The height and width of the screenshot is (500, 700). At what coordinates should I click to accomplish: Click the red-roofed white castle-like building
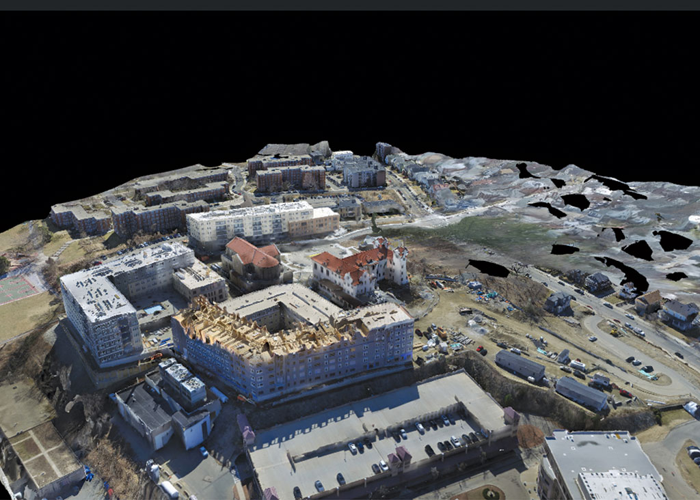point(360,270)
